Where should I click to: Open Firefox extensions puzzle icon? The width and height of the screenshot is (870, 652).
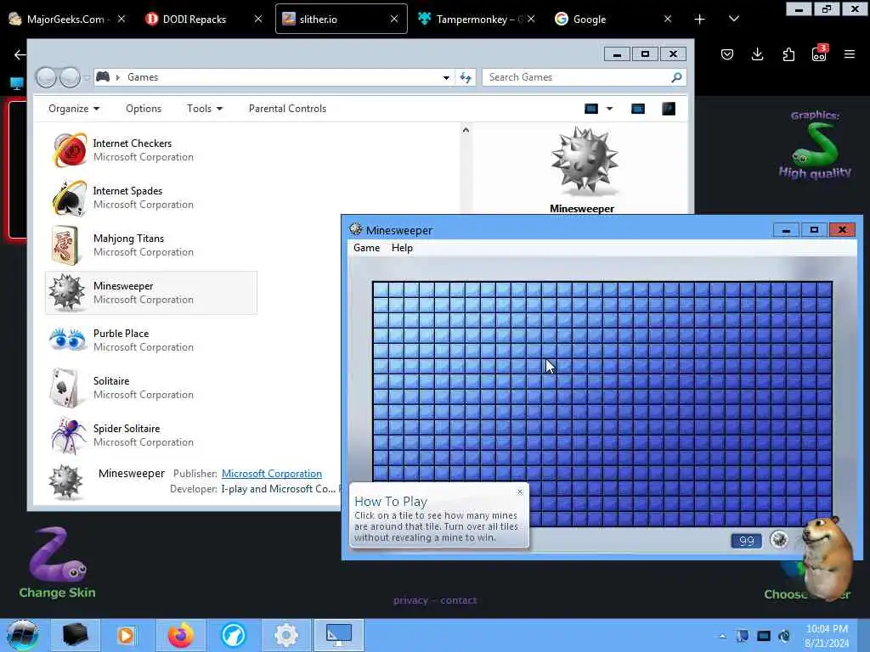(x=788, y=54)
